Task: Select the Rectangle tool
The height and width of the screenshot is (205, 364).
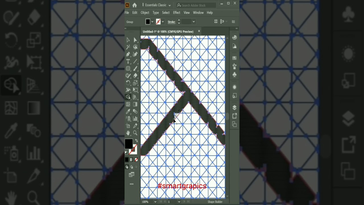Action: 128,69
